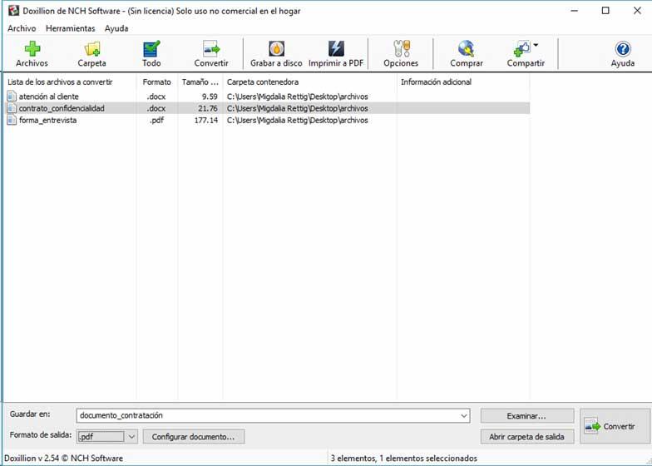Click the Carpeta add folder icon
This screenshot has width=652, height=466.
(x=91, y=48)
